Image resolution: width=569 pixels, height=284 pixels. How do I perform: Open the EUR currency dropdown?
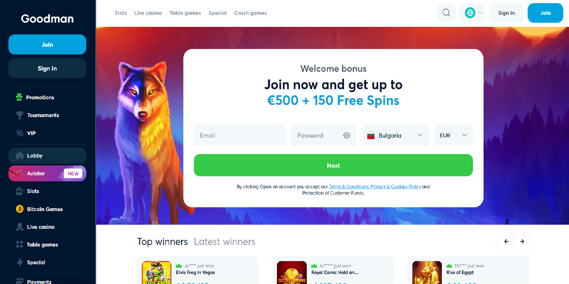tap(453, 135)
